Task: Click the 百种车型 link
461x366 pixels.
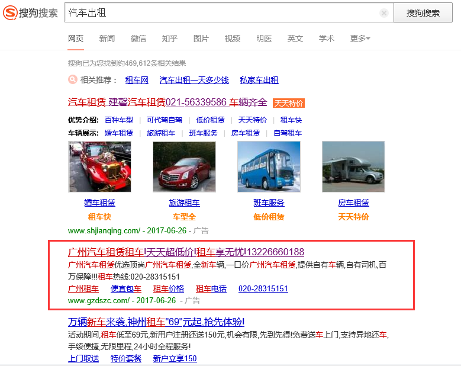Action: tap(119, 120)
